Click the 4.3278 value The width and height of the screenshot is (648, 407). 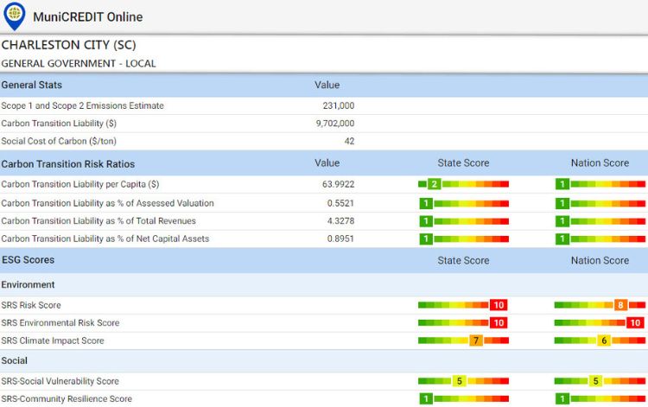click(x=340, y=221)
